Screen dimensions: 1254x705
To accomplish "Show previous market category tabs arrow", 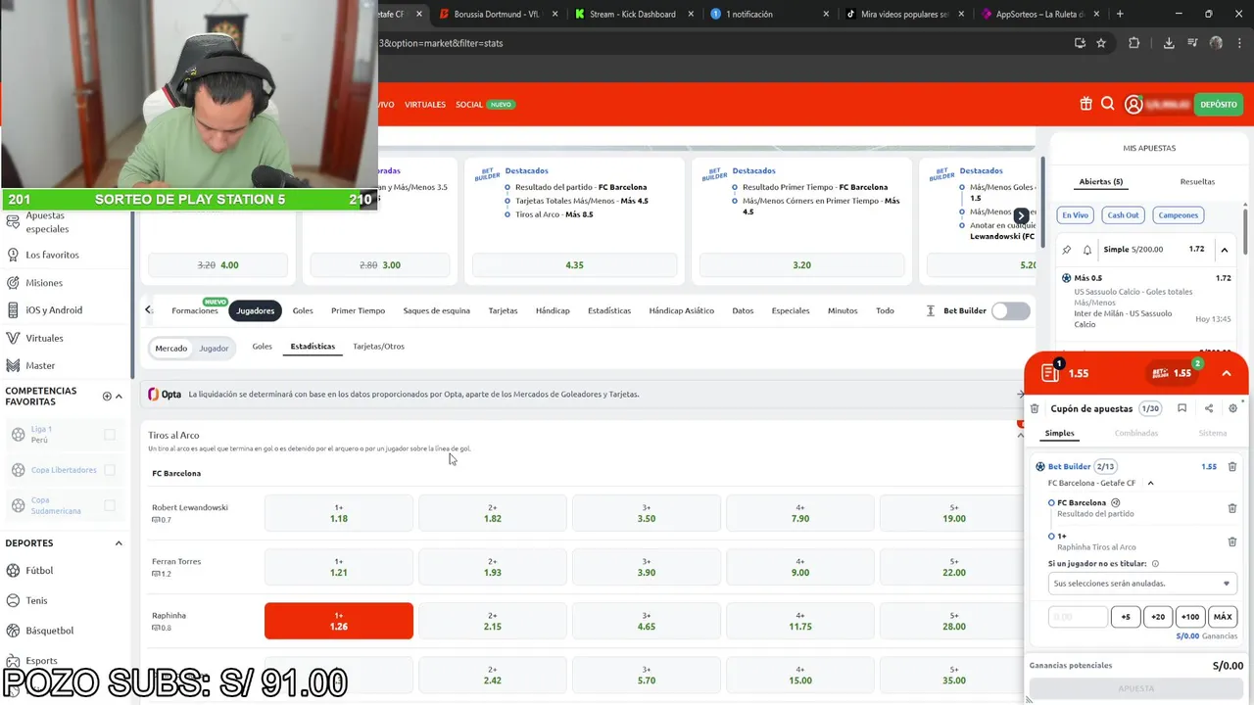I will pyautogui.click(x=148, y=310).
